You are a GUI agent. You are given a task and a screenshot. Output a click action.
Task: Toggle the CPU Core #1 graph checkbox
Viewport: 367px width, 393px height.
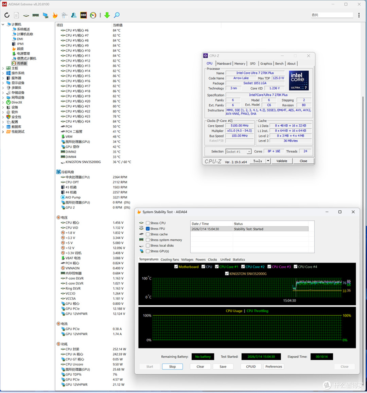tap(217, 267)
